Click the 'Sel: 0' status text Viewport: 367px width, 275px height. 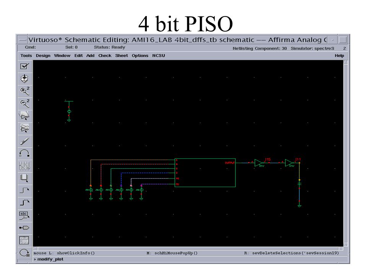tap(71, 47)
